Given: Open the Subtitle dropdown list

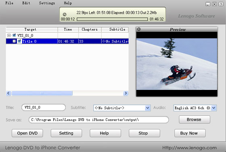Looking at the screenshot, I should 147,108.
